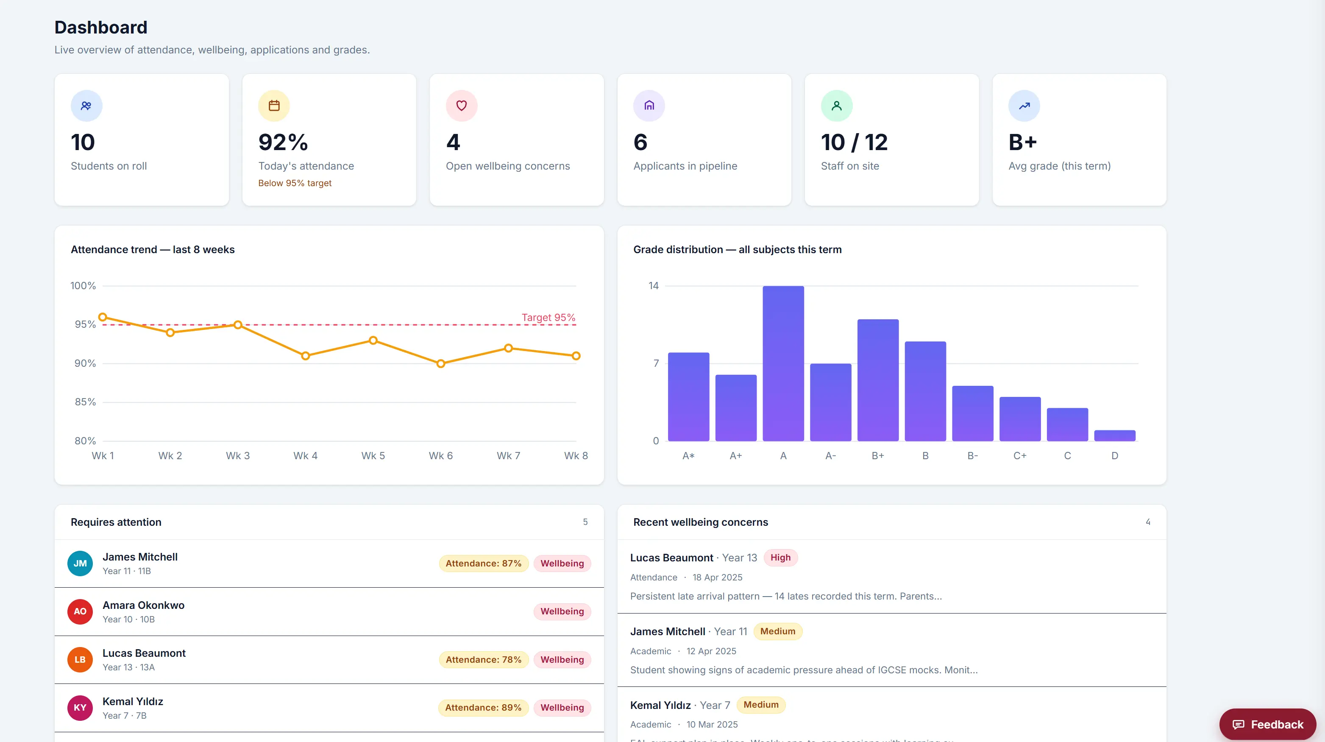Click the Applicants in pipeline count 6
Screen dimensions: 1325x742
640,142
